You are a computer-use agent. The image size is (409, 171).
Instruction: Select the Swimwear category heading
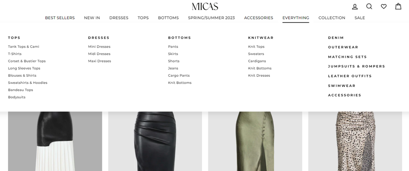pyautogui.click(x=342, y=85)
